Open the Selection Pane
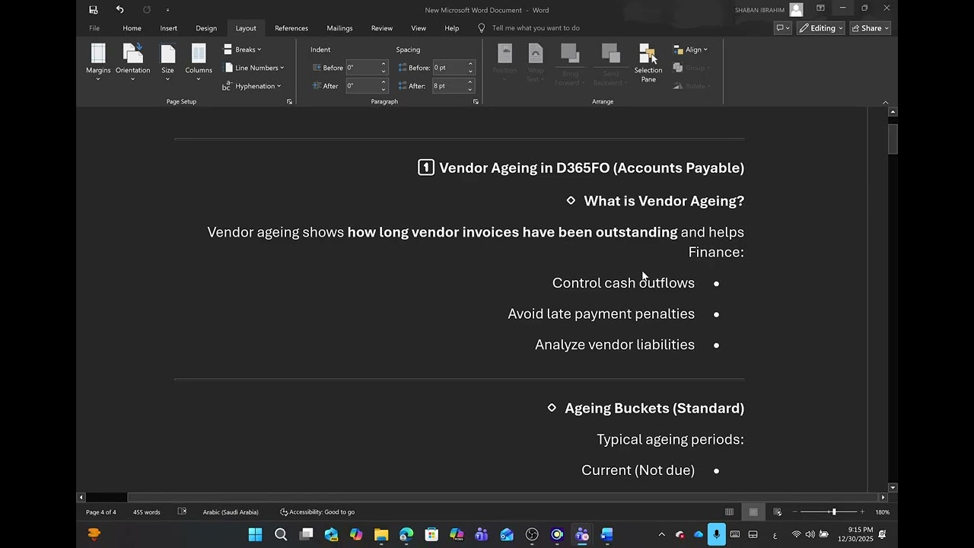This screenshot has width=974, height=548. click(x=648, y=63)
